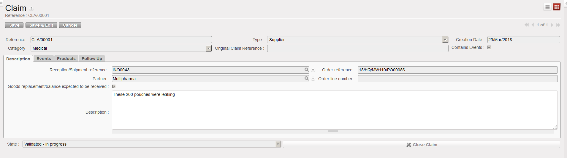This screenshot has height=158, width=567.
Task: Click the Save button
Action: [14, 25]
